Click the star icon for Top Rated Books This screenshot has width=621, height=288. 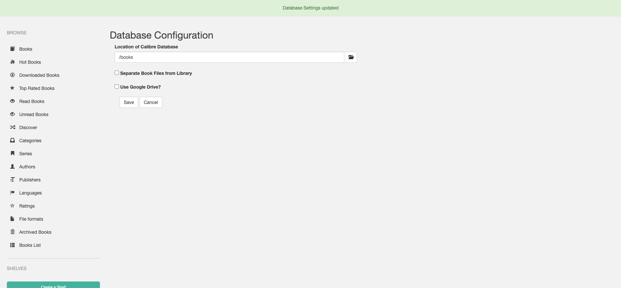12,88
